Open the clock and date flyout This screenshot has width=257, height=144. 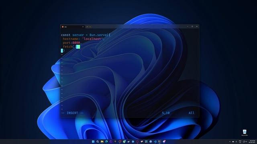pos(252,142)
